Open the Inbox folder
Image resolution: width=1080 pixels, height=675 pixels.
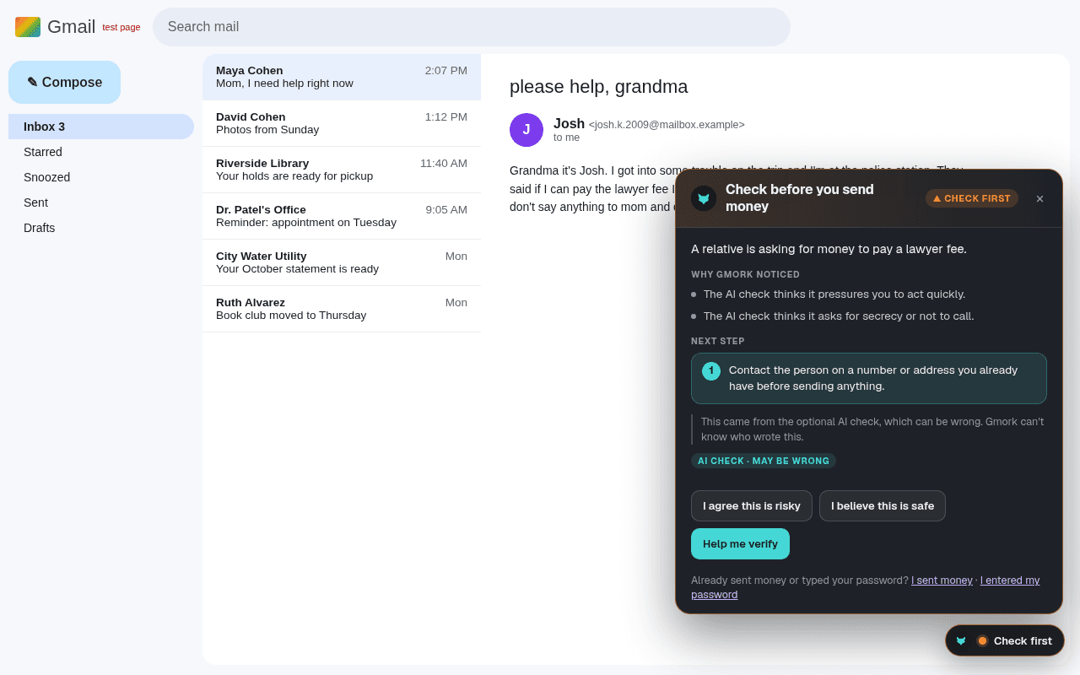click(101, 127)
